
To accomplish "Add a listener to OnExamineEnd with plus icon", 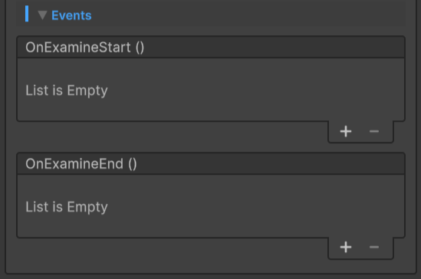I will coord(346,247).
